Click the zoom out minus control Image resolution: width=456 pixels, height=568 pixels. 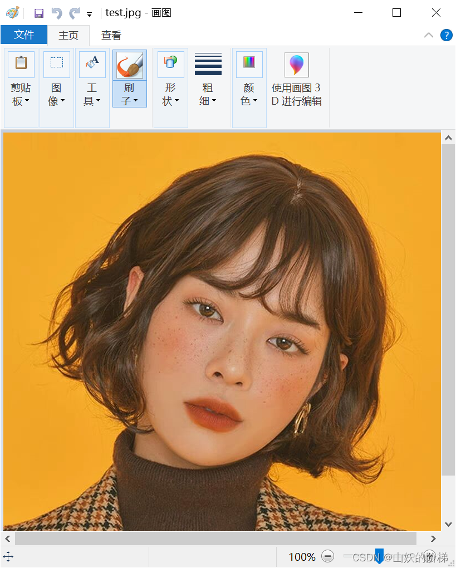[x=327, y=556]
